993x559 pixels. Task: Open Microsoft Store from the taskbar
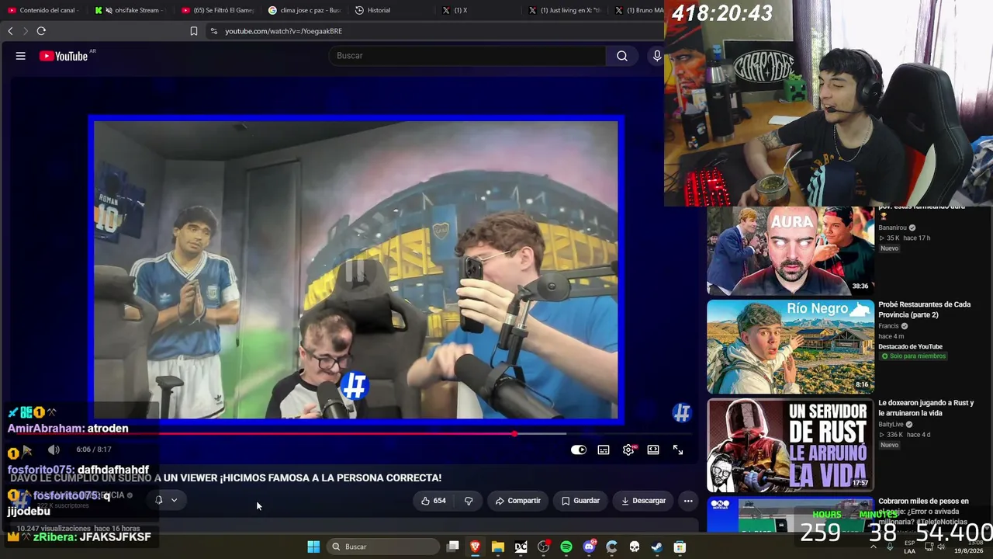(x=680, y=547)
